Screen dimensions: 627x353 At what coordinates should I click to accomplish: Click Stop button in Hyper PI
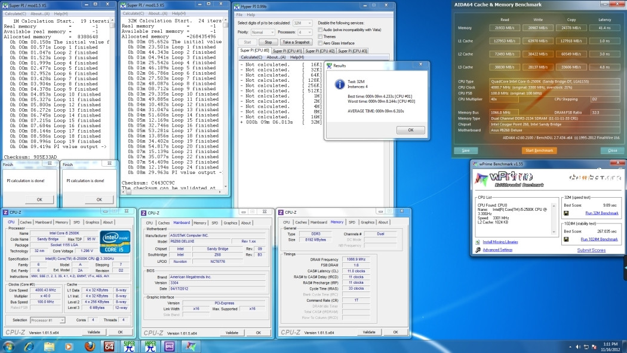click(x=268, y=42)
